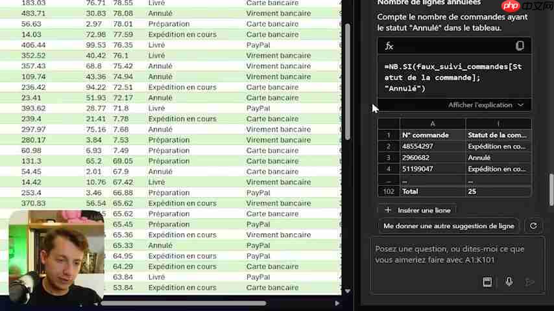Click preview column header A
Screen dimensions: 554x311
pyautogui.click(x=433, y=124)
